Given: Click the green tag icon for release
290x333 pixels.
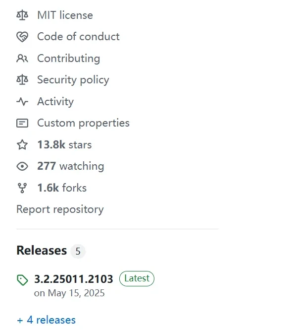Looking at the screenshot, I should pyautogui.click(x=22, y=280).
